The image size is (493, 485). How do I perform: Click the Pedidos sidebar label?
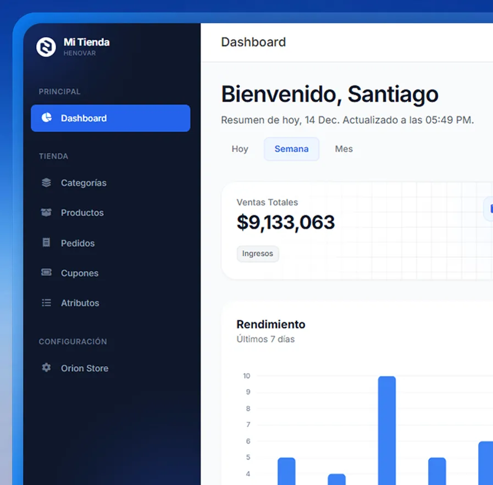coord(76,243)
